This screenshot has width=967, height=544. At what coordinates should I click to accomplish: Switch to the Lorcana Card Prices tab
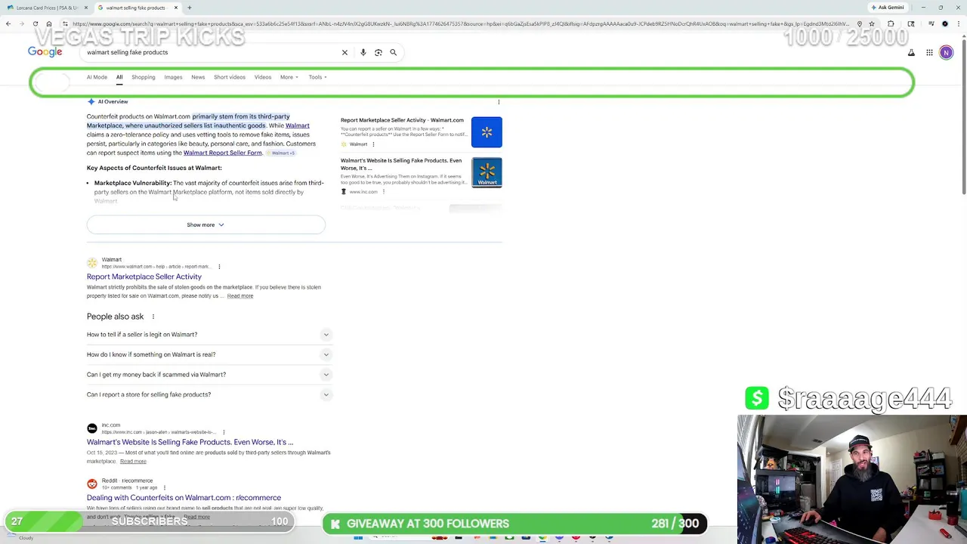47,8
